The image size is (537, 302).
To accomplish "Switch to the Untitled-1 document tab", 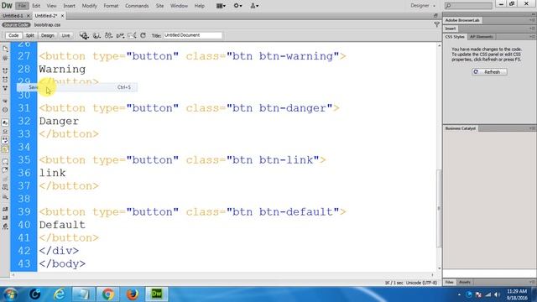I will (13, 16).
